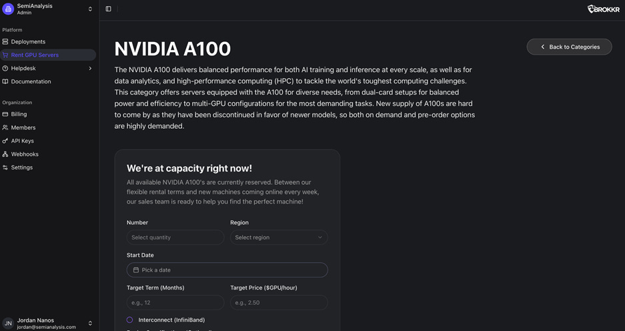Screen dimensions: 625x331
Task: Click the Target Price input field
Action: (x=279, y=303)
